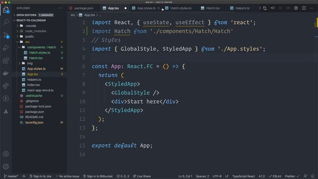Open the Live Share view in activity bar
The width and height of the screenshot is (318, 179).
(5, 86)
